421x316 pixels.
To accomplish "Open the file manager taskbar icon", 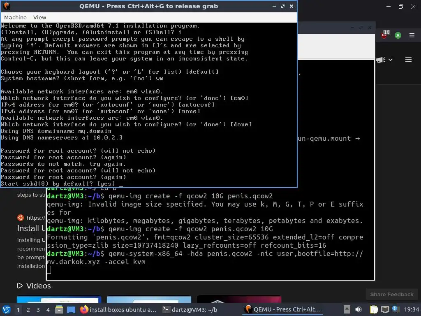I will pyautogui.click(x=59, y=309).
